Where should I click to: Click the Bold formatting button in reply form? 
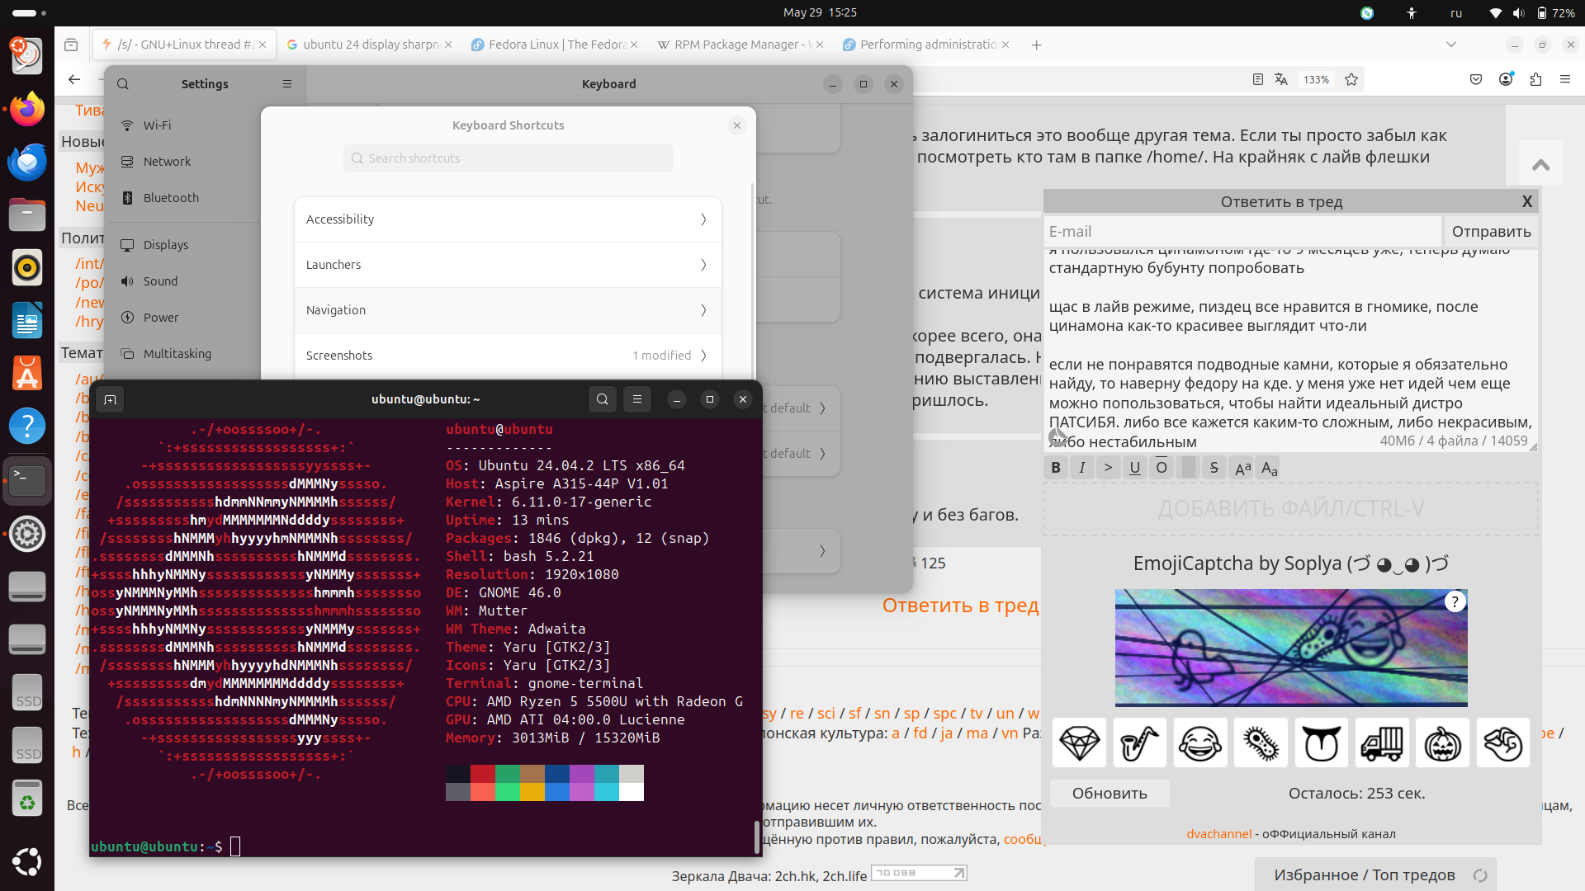pos(1056,468)
